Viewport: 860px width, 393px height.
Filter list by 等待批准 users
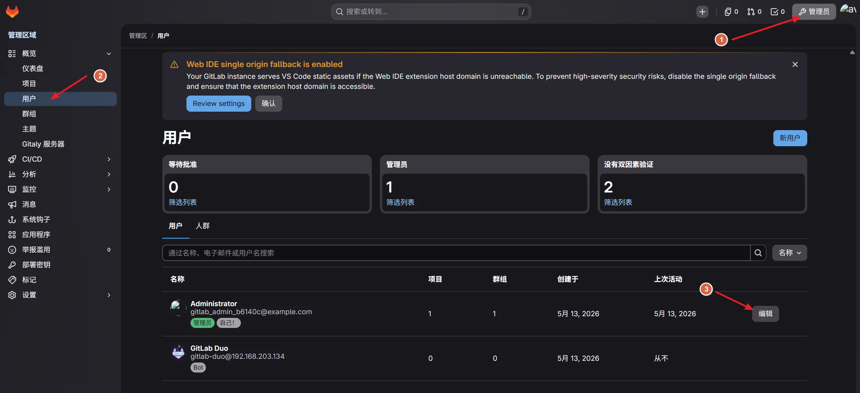pyautogui.click(x=182, y=203)
